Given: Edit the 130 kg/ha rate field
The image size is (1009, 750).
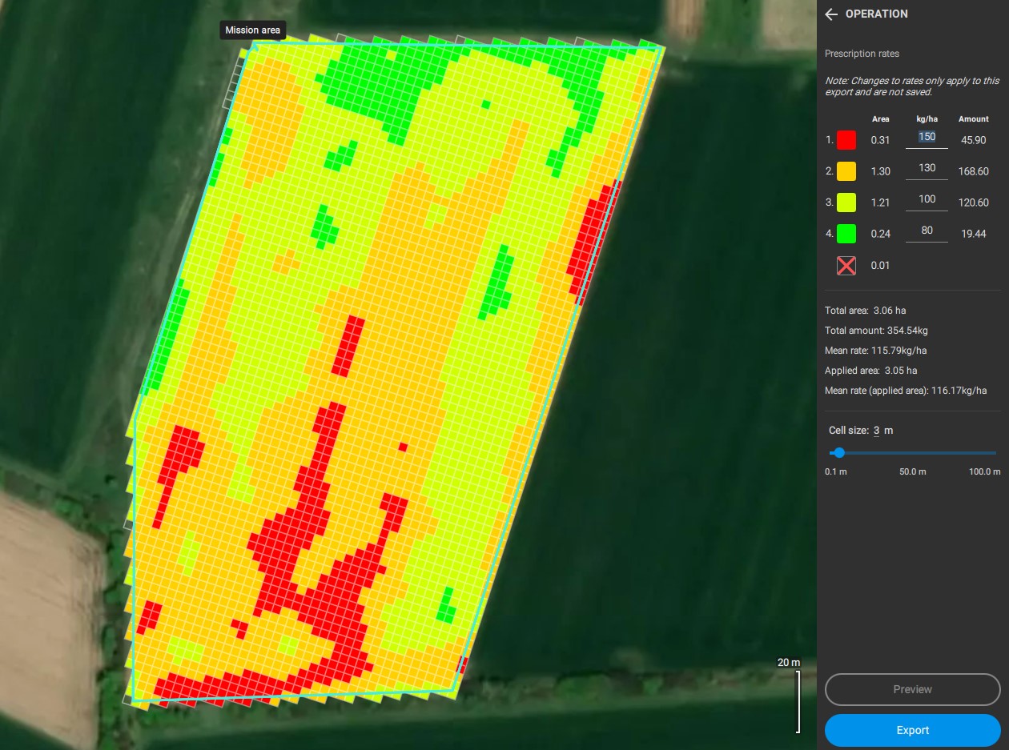Looking at the screenshot, I should [927, 168].
